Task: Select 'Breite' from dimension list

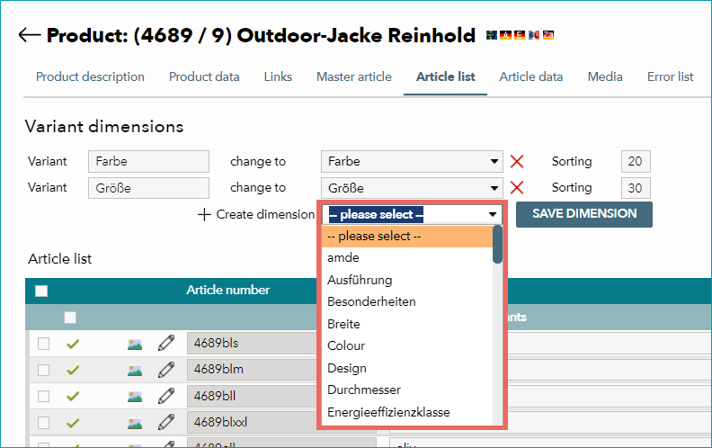Action: coord(407,324)
